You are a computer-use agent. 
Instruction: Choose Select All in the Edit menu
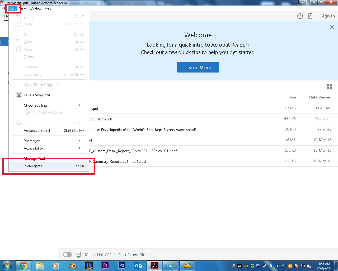tap(49, 67)
